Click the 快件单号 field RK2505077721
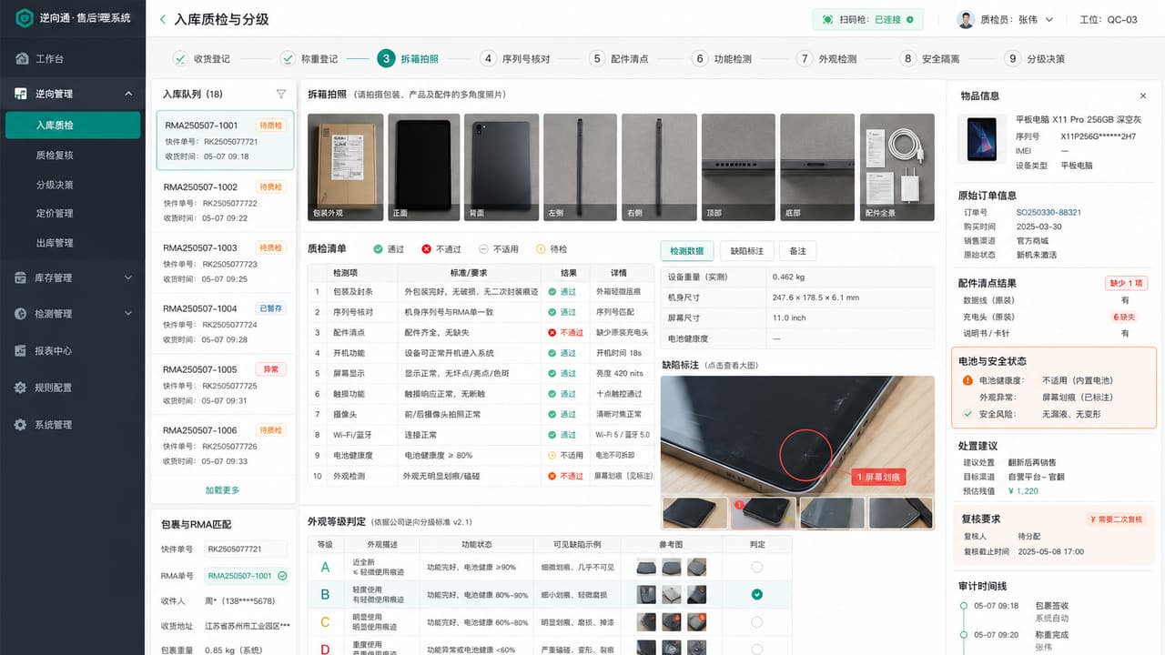The image size is (1165, 655). [x=246, y=549]
